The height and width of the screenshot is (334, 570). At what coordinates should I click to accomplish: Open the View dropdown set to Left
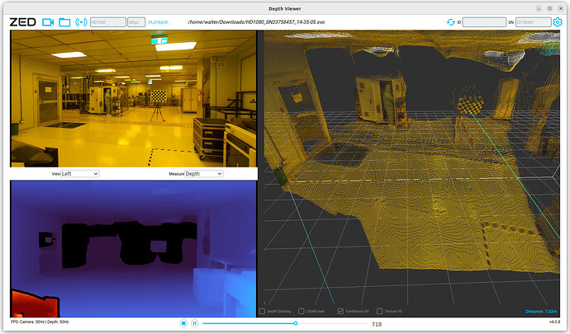click(80, 174)
